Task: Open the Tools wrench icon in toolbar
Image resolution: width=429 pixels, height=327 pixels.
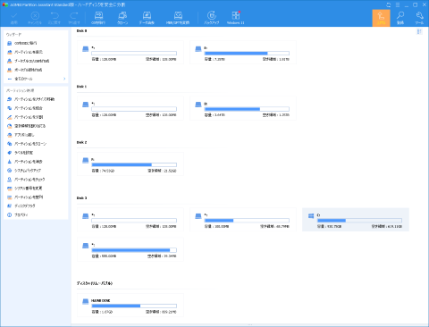Action: (x=419, y=18)
